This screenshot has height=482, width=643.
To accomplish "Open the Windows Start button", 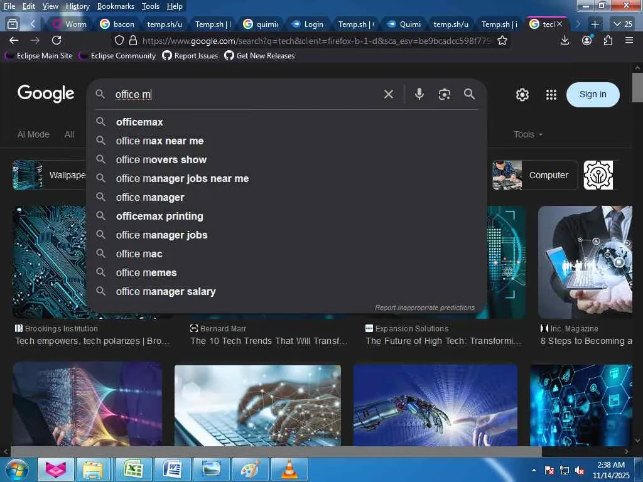I will tap(16, 469).
